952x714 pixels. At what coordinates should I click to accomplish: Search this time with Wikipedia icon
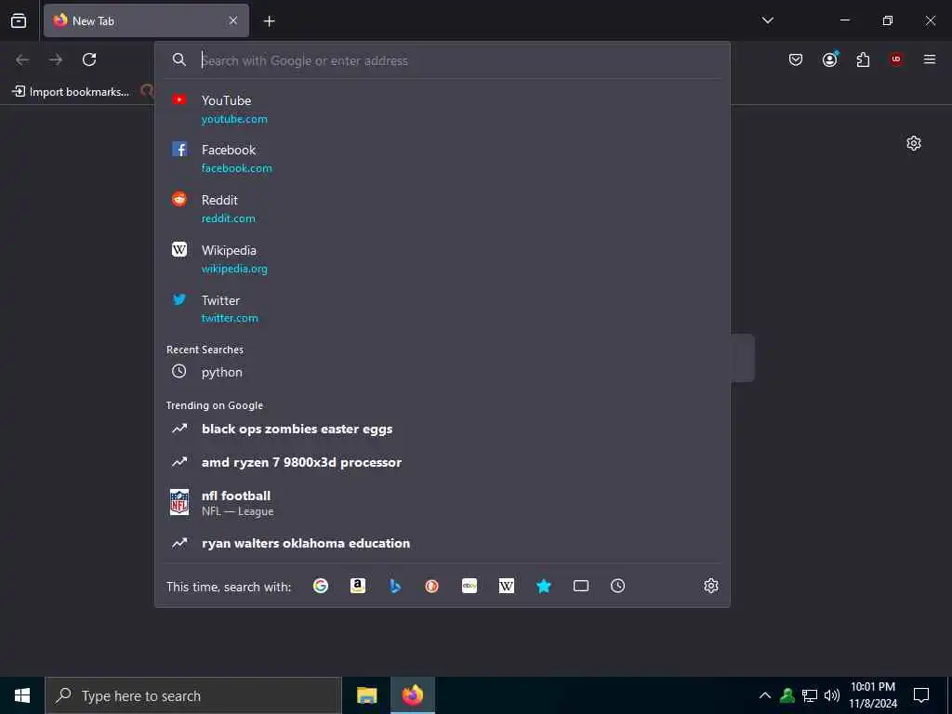pyautogui.click(x=507, y=586)
